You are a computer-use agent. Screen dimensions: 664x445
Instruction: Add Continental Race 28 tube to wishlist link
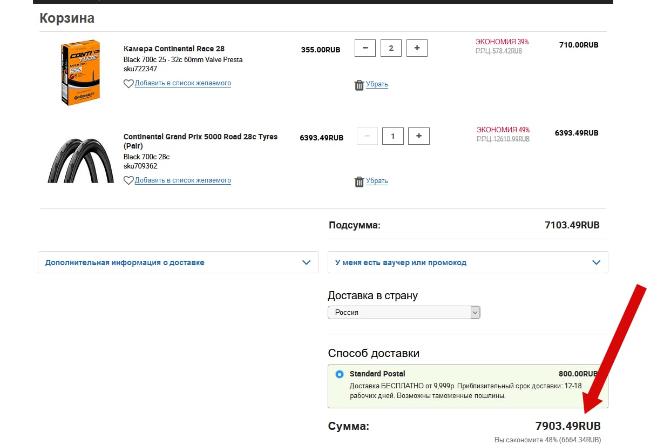183,83
